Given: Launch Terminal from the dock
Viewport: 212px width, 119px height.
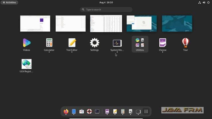Looking at the screenshot, I should pyautogui.click(x=97, y=111).
